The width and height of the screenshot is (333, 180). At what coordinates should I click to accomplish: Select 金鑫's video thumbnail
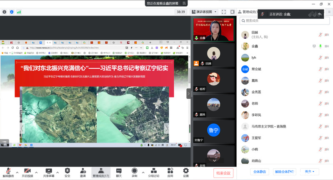click(214, 29)
